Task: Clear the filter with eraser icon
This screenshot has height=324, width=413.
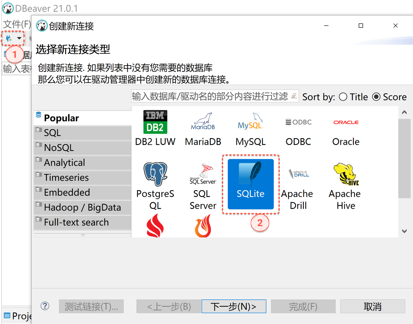Action: [294, 96]
